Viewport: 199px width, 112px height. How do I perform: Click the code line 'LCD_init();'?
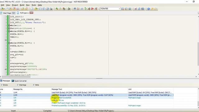point(17,16)
